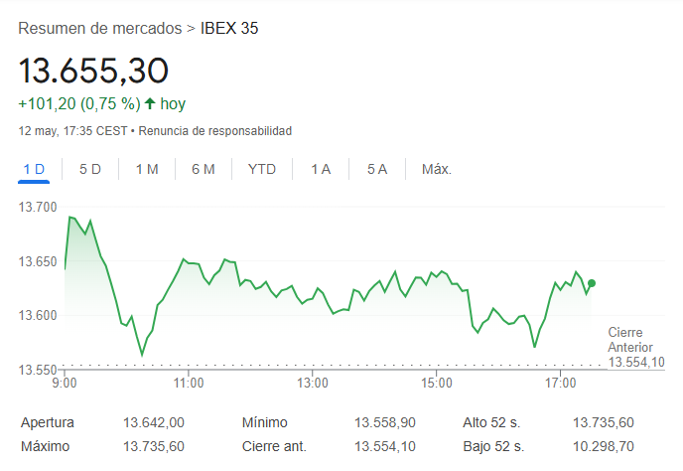Viewport: 683px width, 471px height.
Task: Click the Apertura value 13.642,00
Action: pos(154,422)
